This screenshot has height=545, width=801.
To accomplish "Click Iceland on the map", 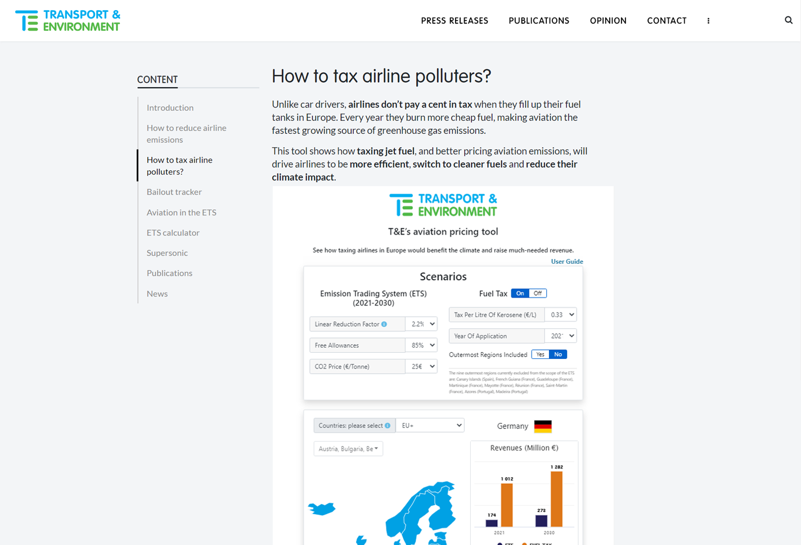I will click(x=322, y=509).
